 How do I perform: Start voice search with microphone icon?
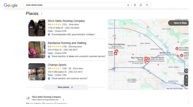click(135, 5)
